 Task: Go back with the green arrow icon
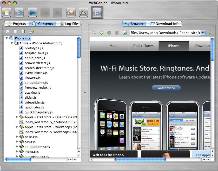point(102,33)
